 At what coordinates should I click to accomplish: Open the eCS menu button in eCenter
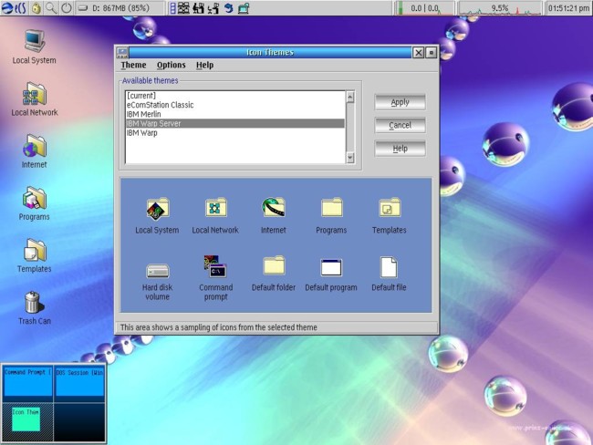[14, 8]
